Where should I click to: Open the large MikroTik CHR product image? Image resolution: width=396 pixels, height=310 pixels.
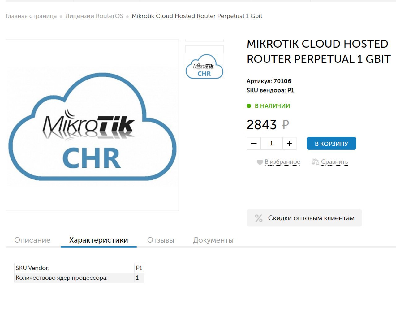click(x=92, y=125)
